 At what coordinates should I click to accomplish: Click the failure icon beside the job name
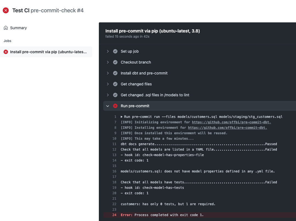6,52
